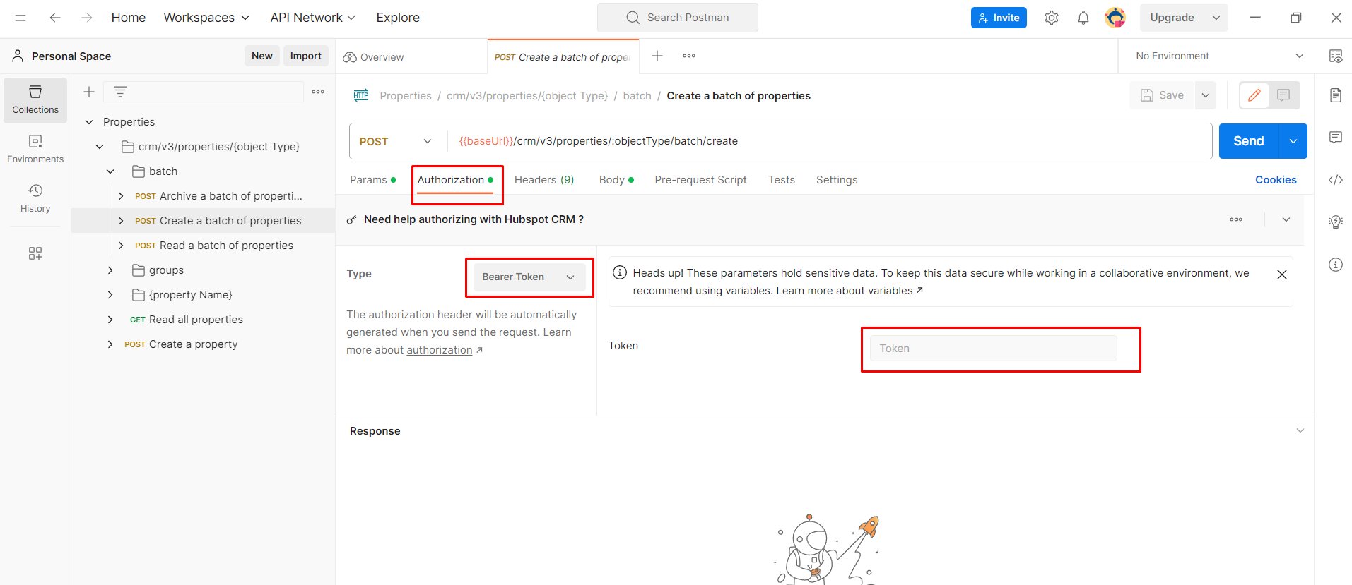Open the code snippet panel icon

click(x=1335, y=180)
